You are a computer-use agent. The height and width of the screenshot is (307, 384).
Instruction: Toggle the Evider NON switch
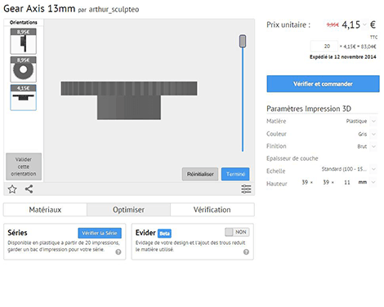[237, 232]
